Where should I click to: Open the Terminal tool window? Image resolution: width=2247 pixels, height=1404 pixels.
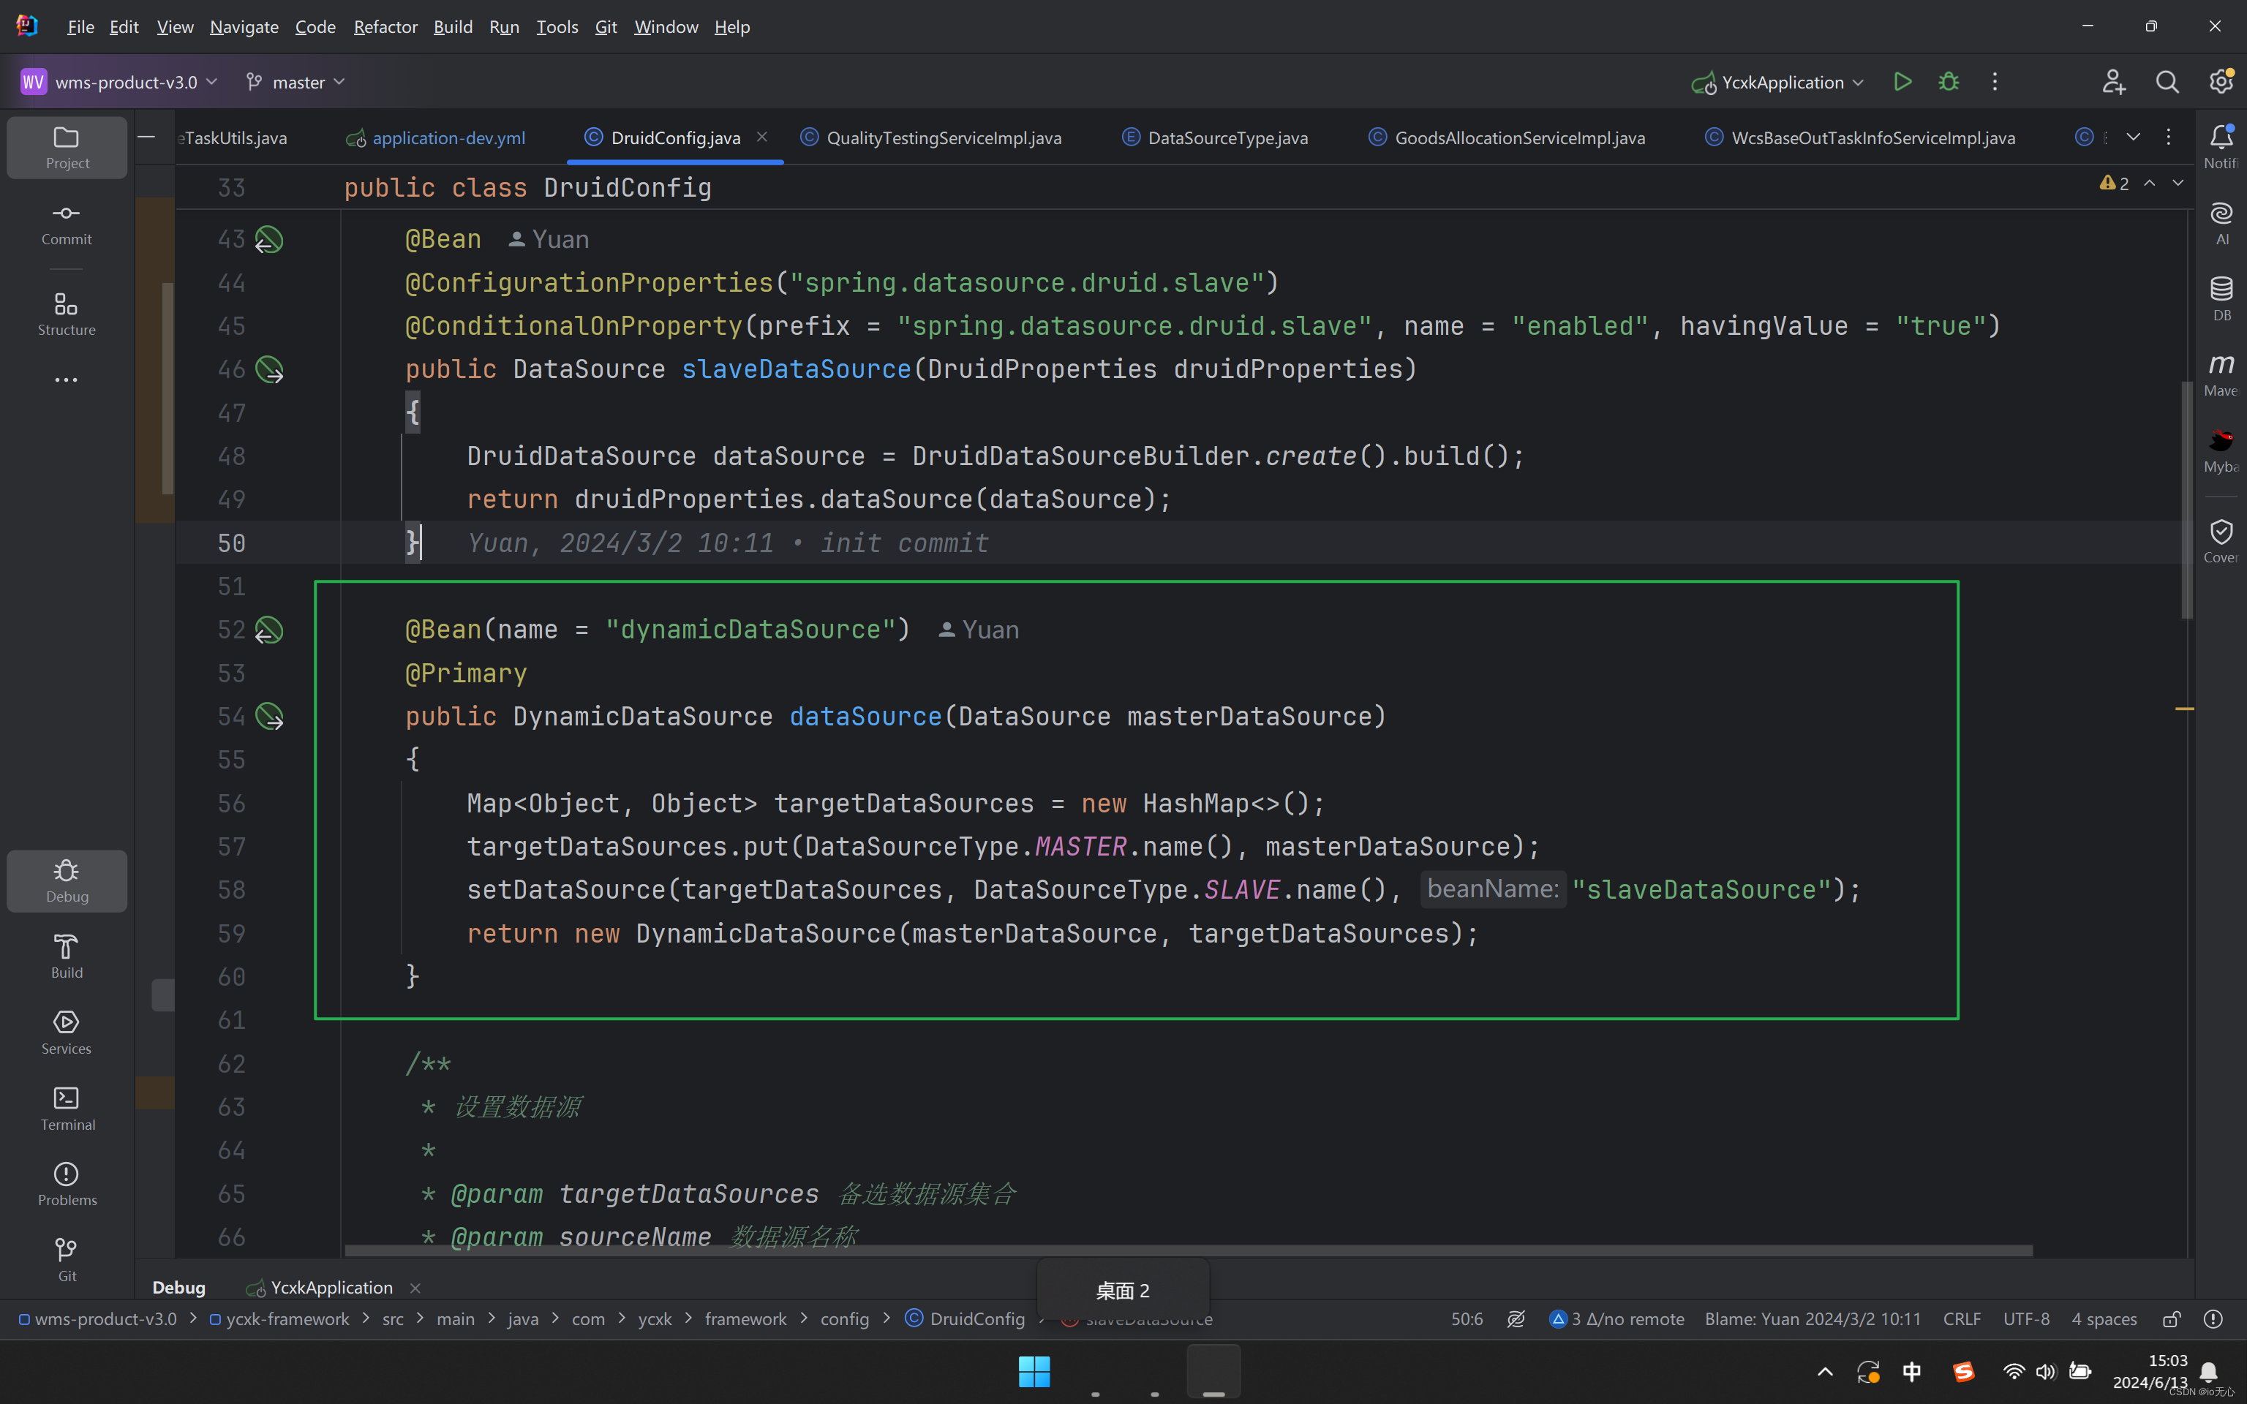[66, 1108]
